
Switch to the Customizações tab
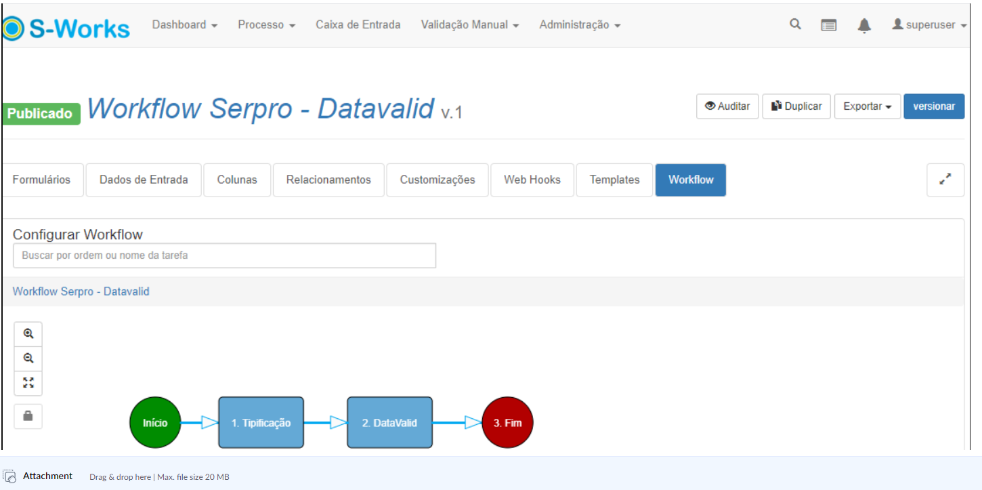pos(437,180)
